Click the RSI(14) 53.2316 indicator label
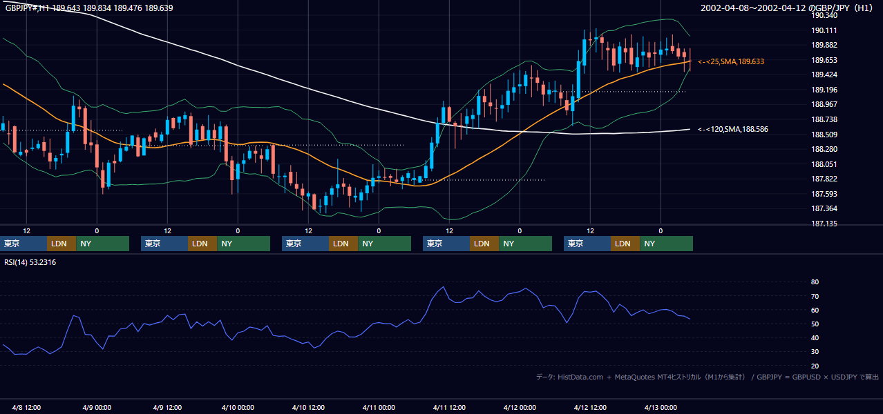 coord(30,262)
